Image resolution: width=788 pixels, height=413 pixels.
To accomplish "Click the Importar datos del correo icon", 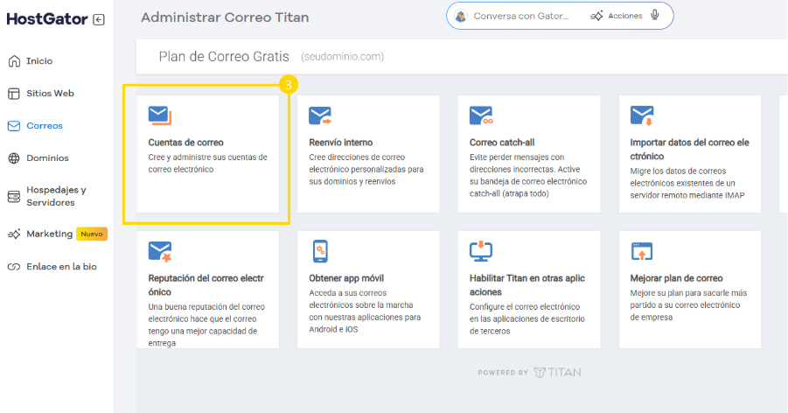I will [642, 115].
